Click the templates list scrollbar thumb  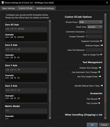[50, 96]
